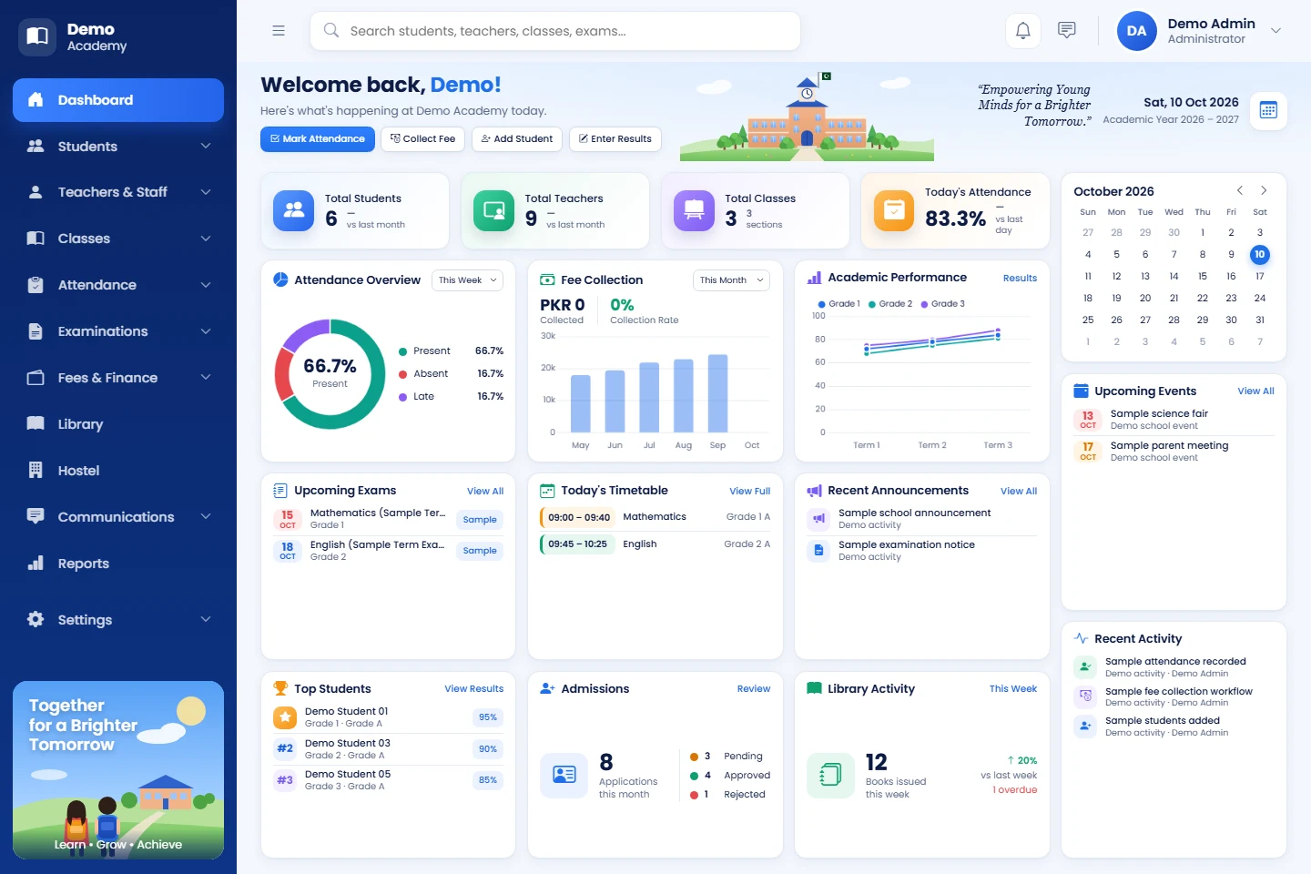Viewport: 1311px width, 874px height.
Task: Open Fees & Finance menu item
Action: pos(118,378)
